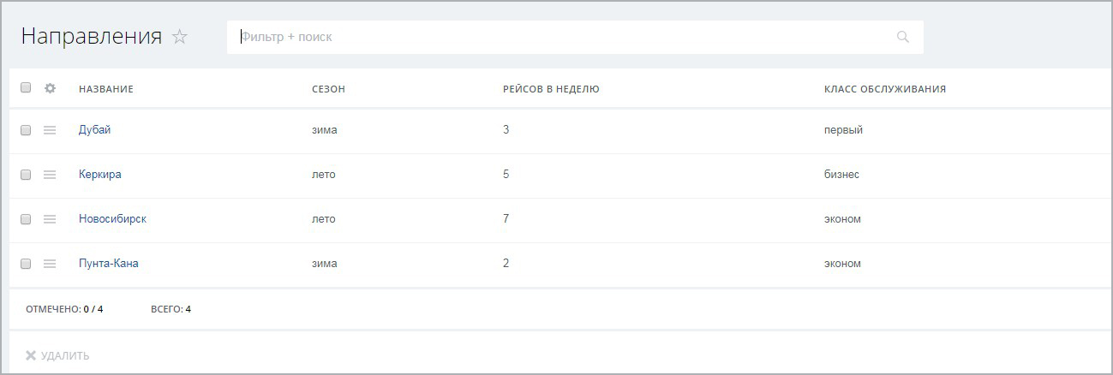The image size is (1113, 375).
Task: Select the Новосибирск row checkbox
Action: click(26, 218)
